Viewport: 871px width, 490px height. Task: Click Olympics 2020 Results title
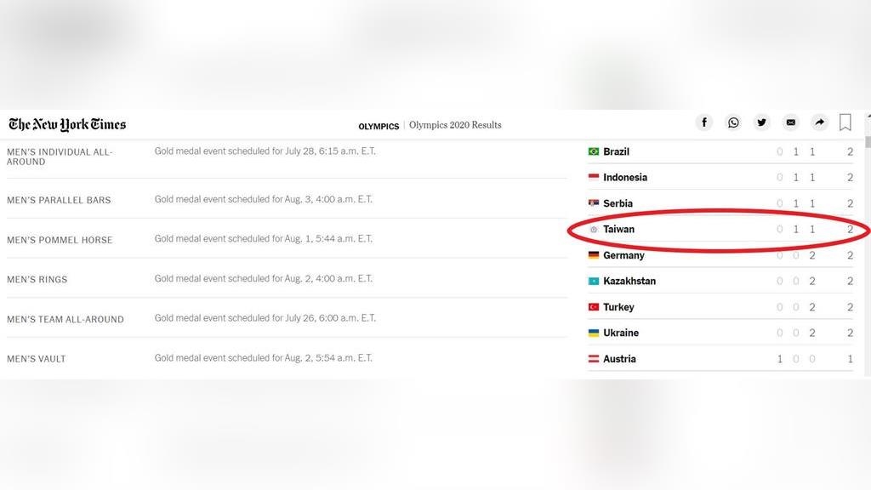click(455, 125)
